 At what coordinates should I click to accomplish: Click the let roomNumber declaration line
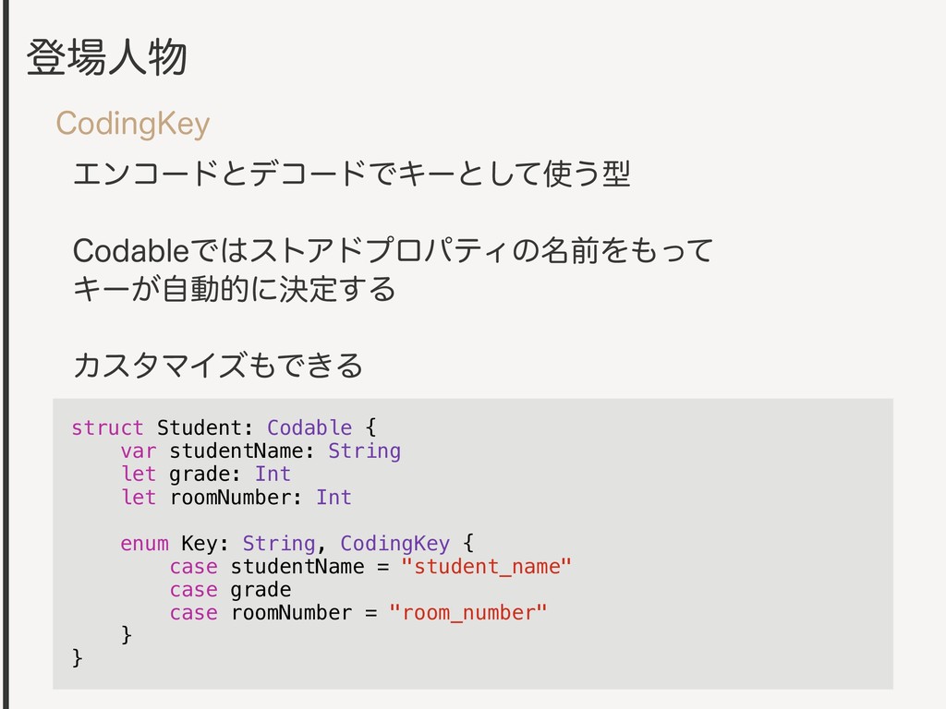236,498
